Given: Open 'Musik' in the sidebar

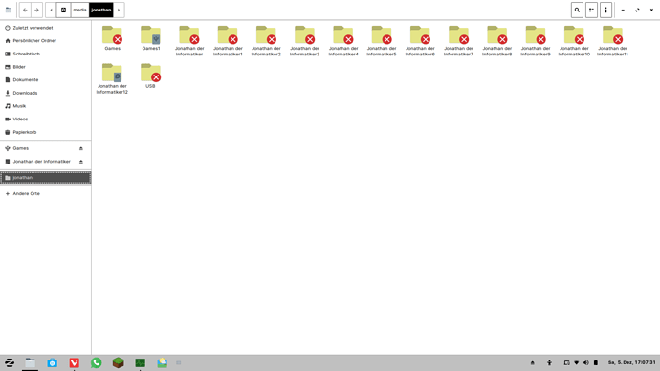Looking at the screenshot, I should (x=46, y=106).
